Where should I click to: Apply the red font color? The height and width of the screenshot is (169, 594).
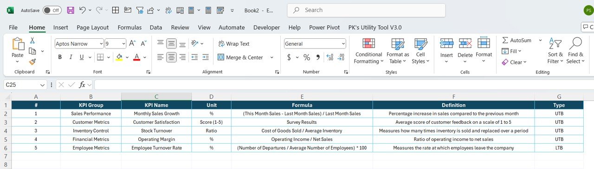[136, 57]
